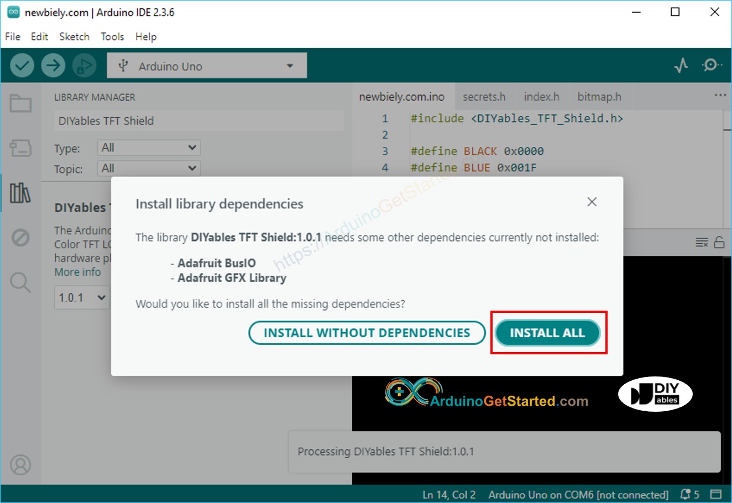
Task: Open the More info link
Action: pos(77,272)
